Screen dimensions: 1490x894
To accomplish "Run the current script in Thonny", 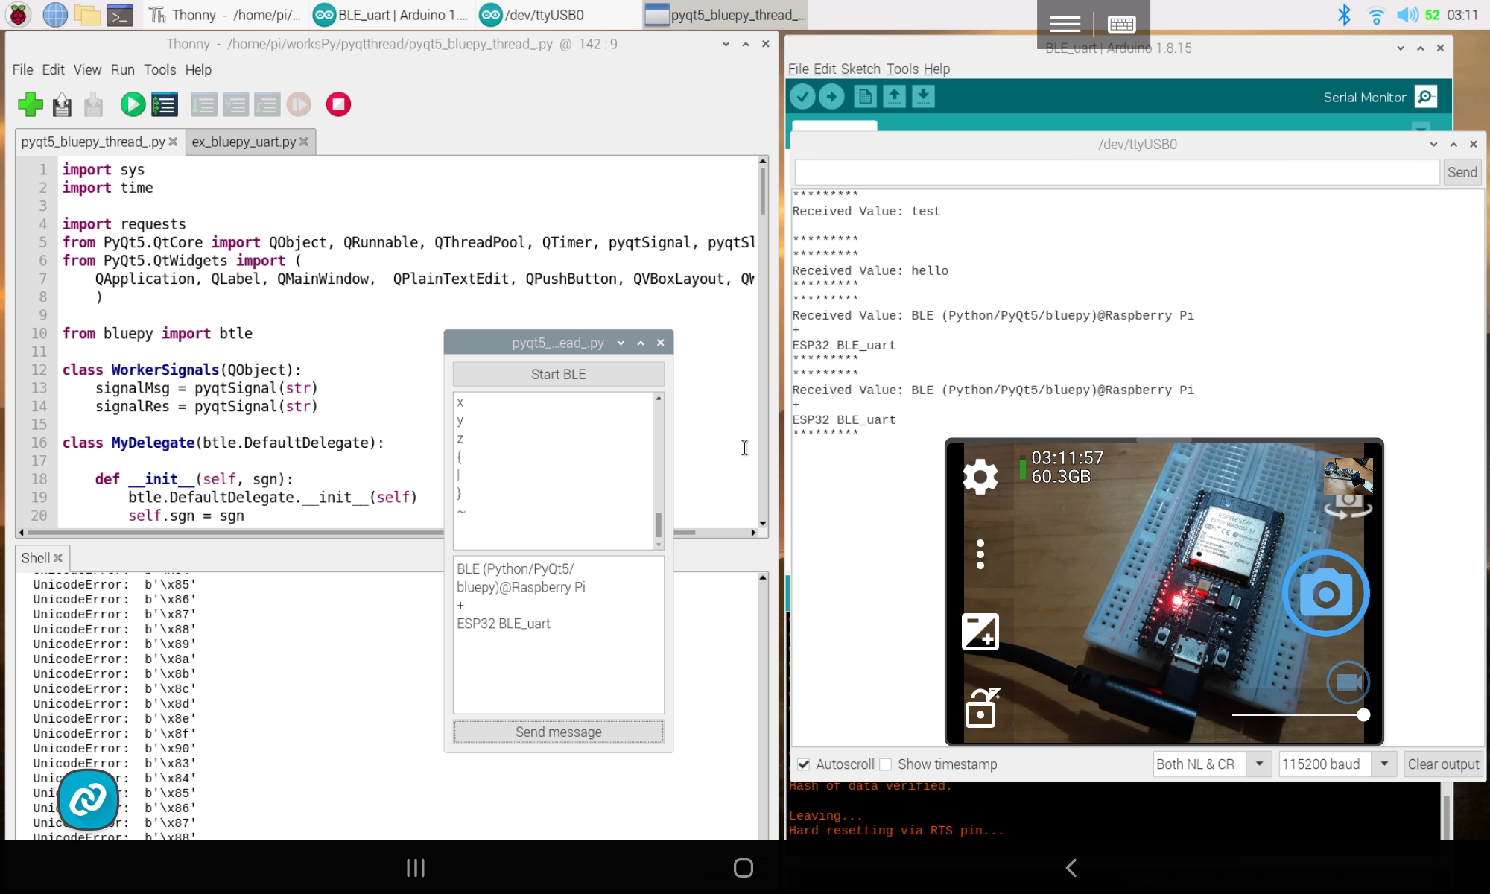I will (x=133, y=104).
